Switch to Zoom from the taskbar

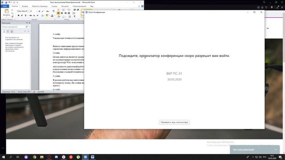(x=85, y=157)
